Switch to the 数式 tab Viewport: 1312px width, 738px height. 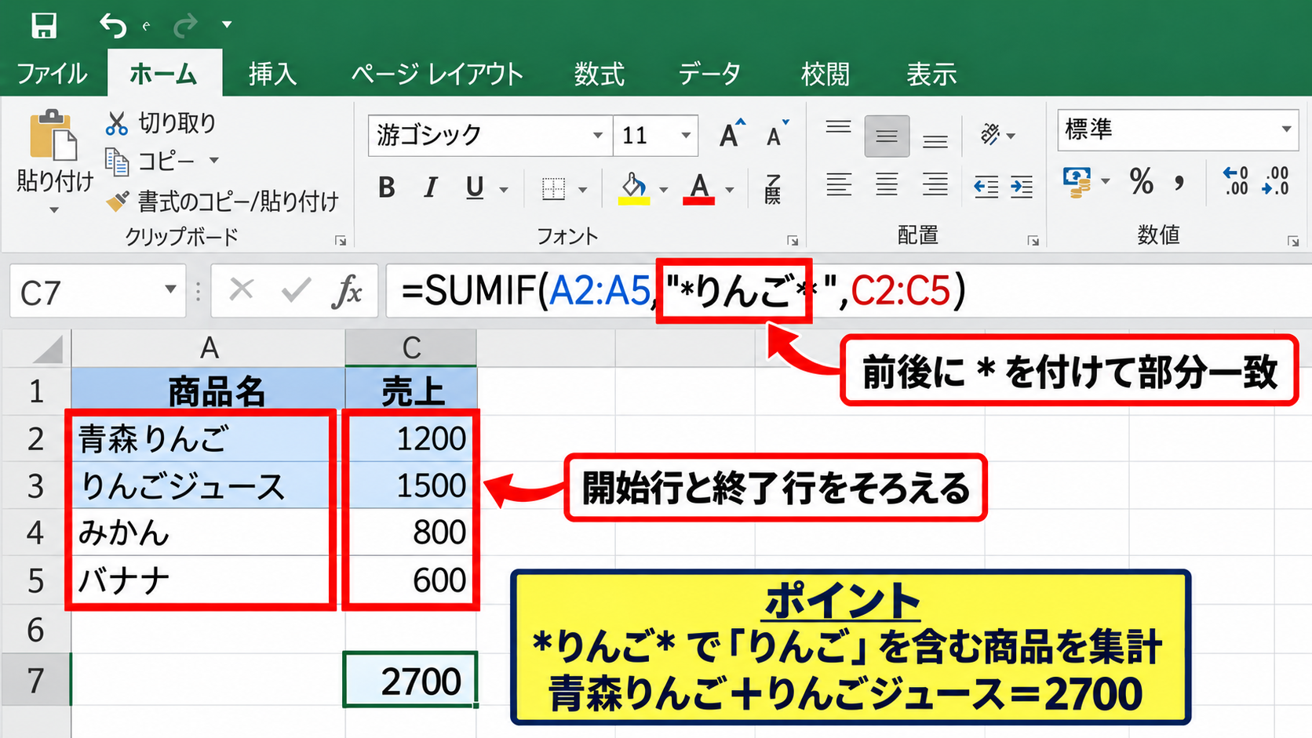599,74
